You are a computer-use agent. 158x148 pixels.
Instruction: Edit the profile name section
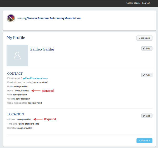pyautogui.click(x=147, y=48)
